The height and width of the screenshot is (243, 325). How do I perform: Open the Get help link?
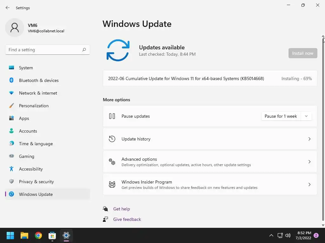(x=122, y=209)
